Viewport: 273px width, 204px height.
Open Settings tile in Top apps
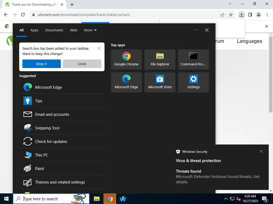click(x=194, y=82)
